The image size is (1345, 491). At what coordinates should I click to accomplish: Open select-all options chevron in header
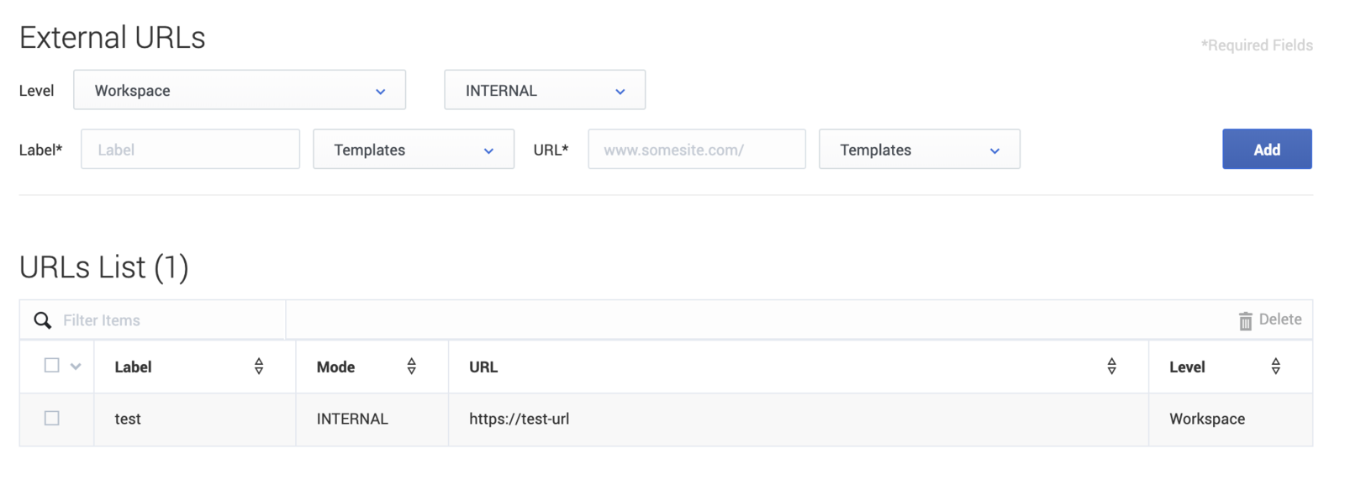point(76,367)
